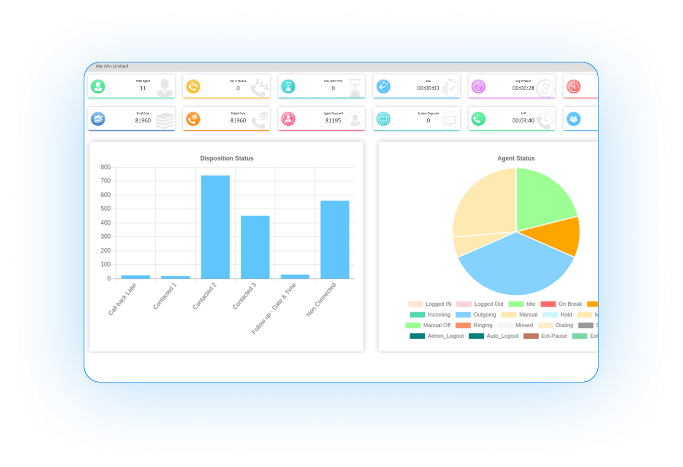
Task: Click the blue Total Data layers icon
Action: (98, 119)
